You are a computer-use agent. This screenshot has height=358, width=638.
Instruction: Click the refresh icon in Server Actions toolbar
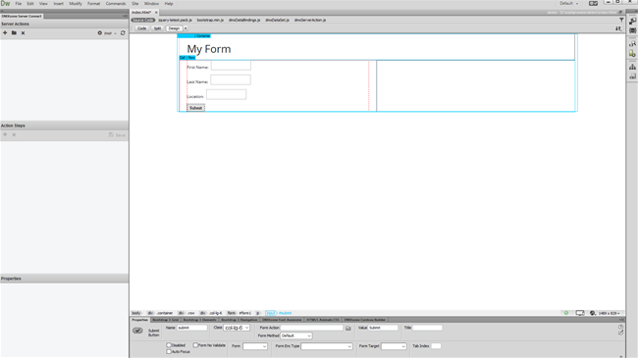123,33
